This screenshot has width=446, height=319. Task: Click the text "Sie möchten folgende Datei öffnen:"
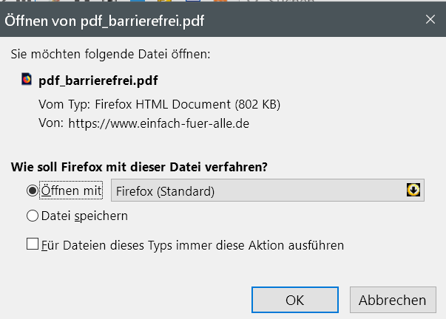[110, 54]
